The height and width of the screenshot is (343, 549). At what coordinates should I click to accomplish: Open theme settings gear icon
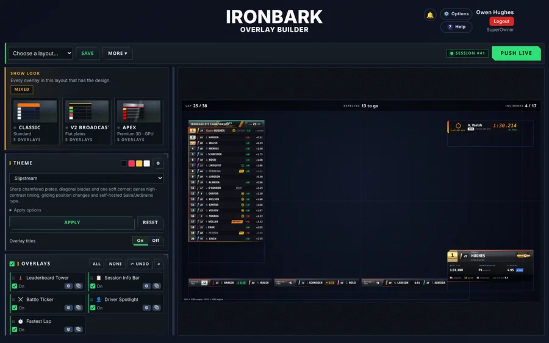pos(158,163)
